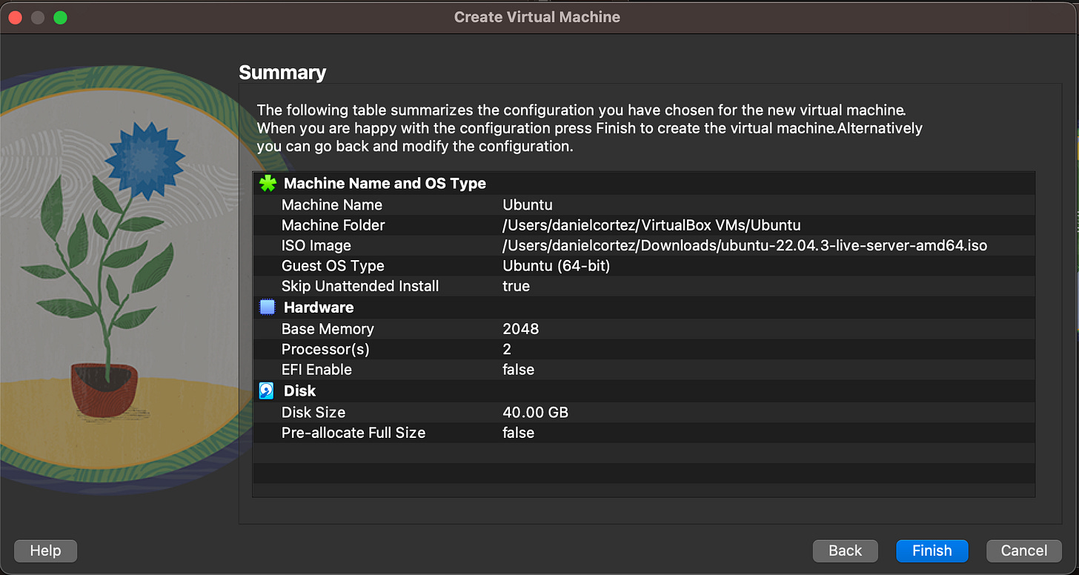This screenshot has height=575, width=1079.
Task: Open Help for the wizard
Action: point(45,551)
